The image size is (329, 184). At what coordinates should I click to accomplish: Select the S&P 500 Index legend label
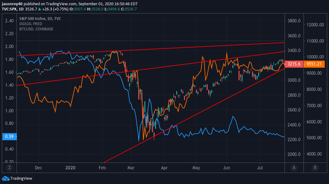[x=40, y=18]
